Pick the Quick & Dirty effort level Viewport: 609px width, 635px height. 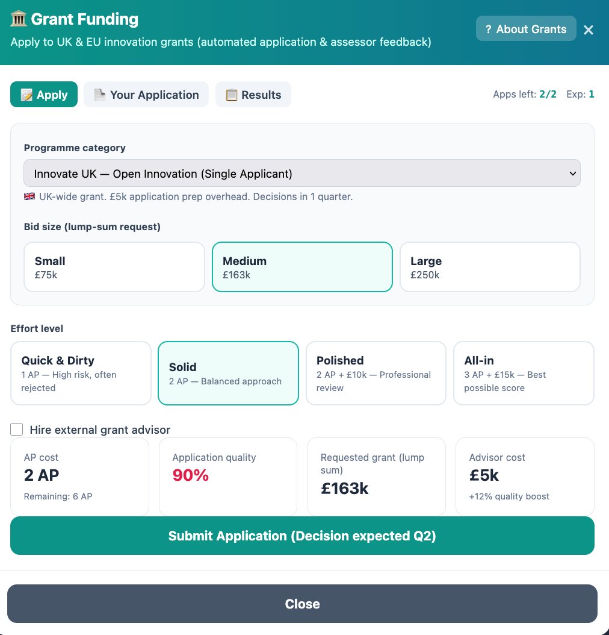pyautogui.click(x=81, y=373)
